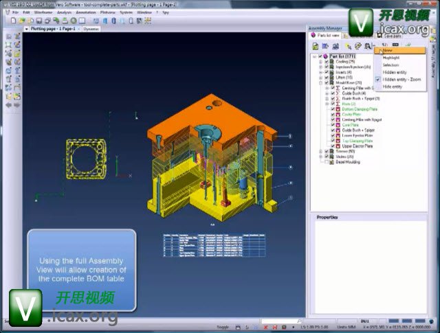The image size is (440, 333).
Task: Expand the Injection/Ejection tree node
Action: (x=321, y=67)
